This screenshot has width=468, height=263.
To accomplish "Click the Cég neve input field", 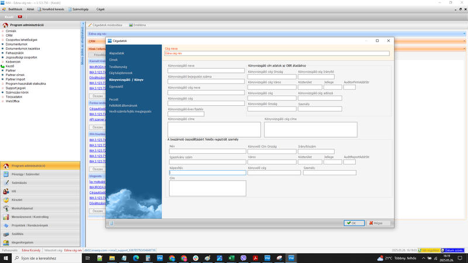I will tap(277, 53).
